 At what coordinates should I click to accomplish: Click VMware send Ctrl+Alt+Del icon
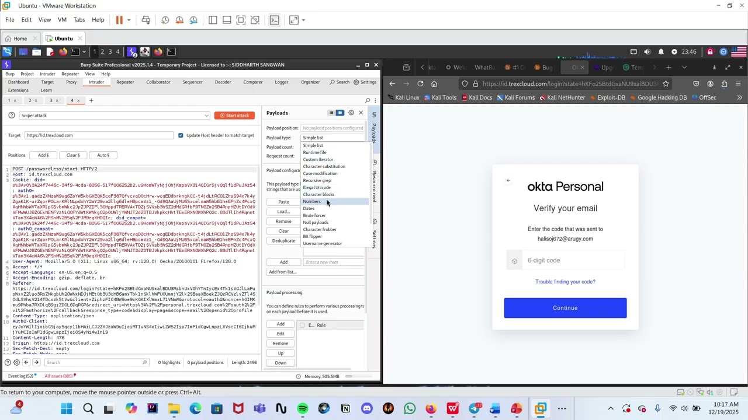(x=146, y=20)
